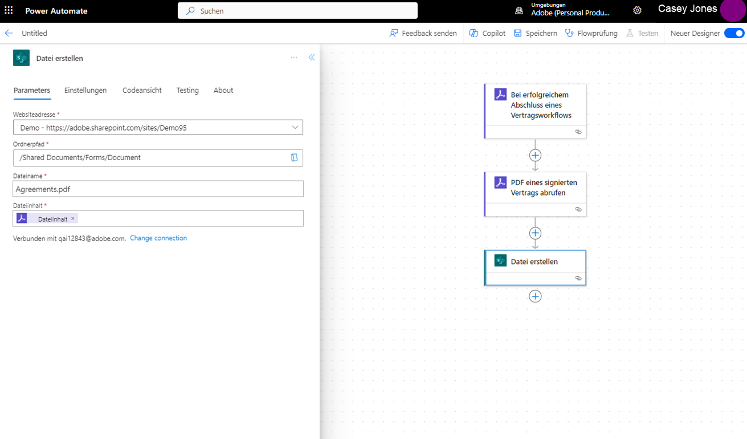Open the Codeansicht tab

click(x=142, y=90)
